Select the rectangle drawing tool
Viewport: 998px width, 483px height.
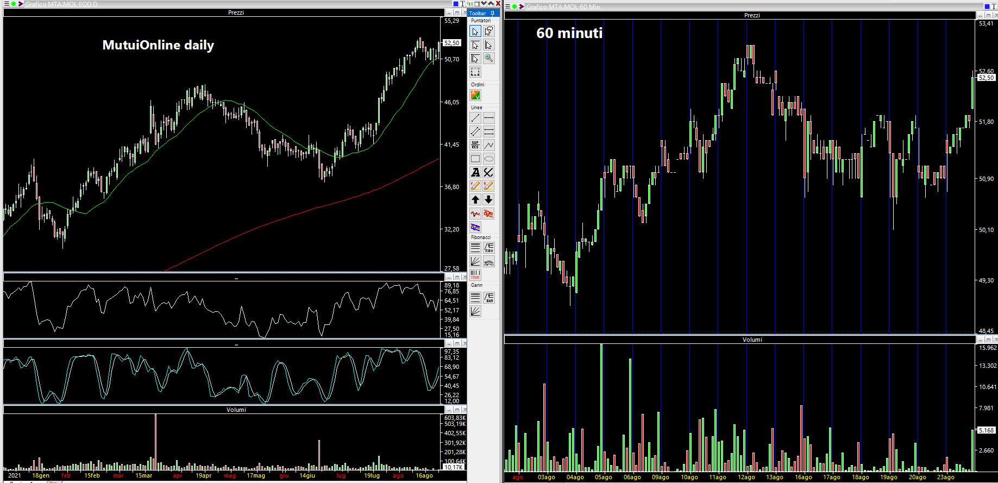point(475,159)
